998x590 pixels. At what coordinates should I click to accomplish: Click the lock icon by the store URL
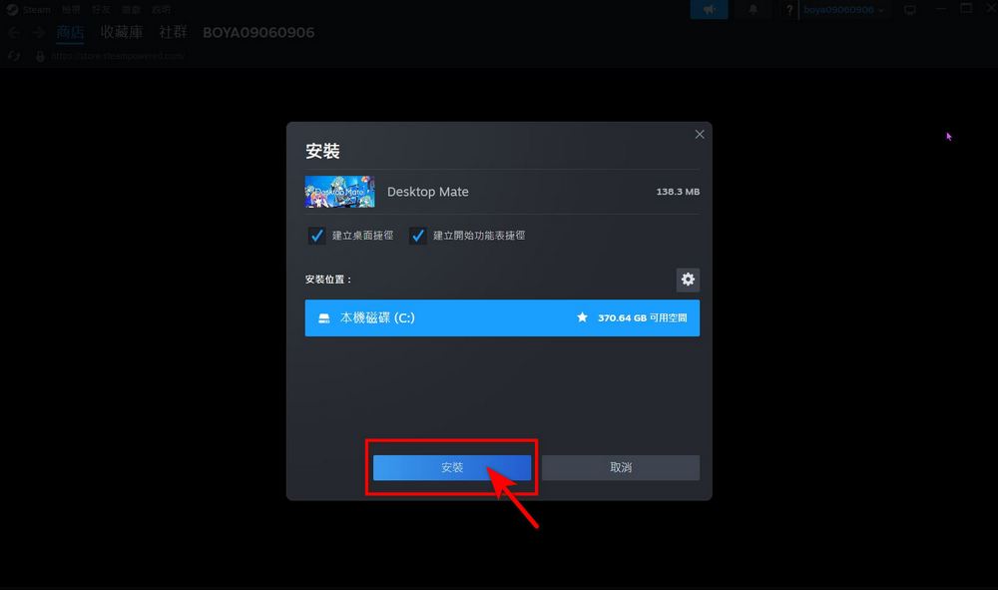coord(40,56)
